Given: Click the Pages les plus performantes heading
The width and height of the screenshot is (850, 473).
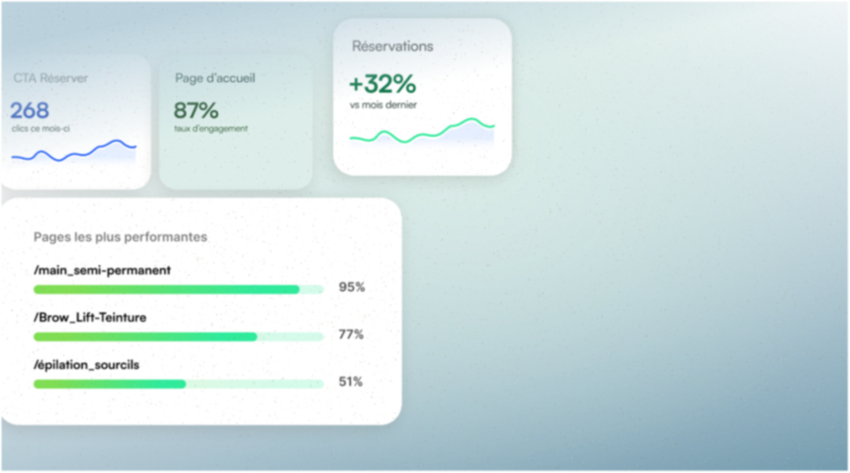Looking at the screenshot, I should tap(121, 236).
